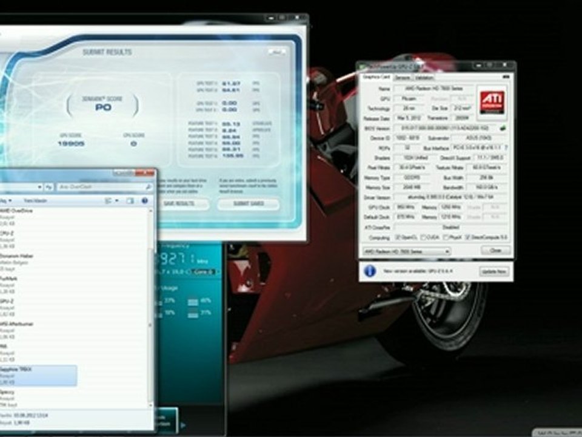582x437 pixels.
Task: Click the ATI CrossFire Disabled field
Action: tap(450, 227)
